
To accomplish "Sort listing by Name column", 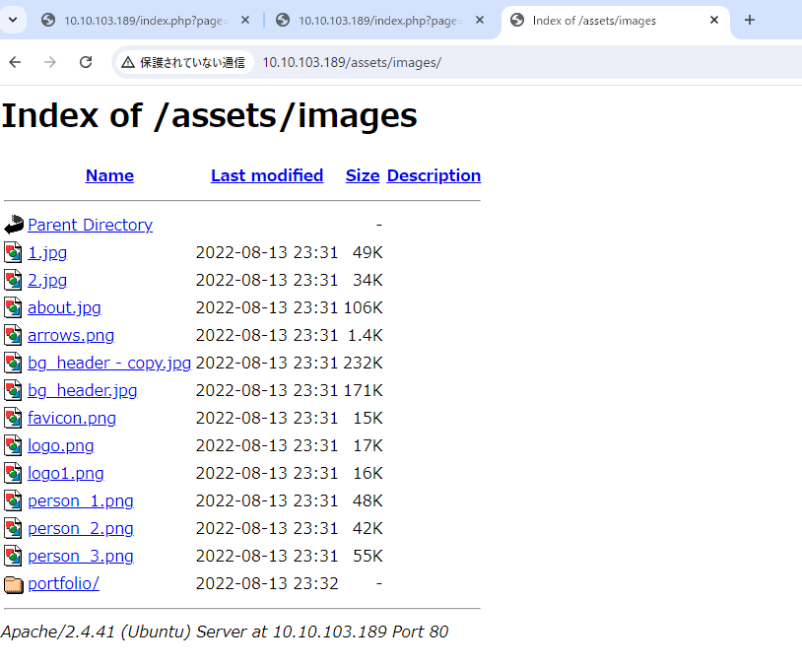I will (109, 175).
